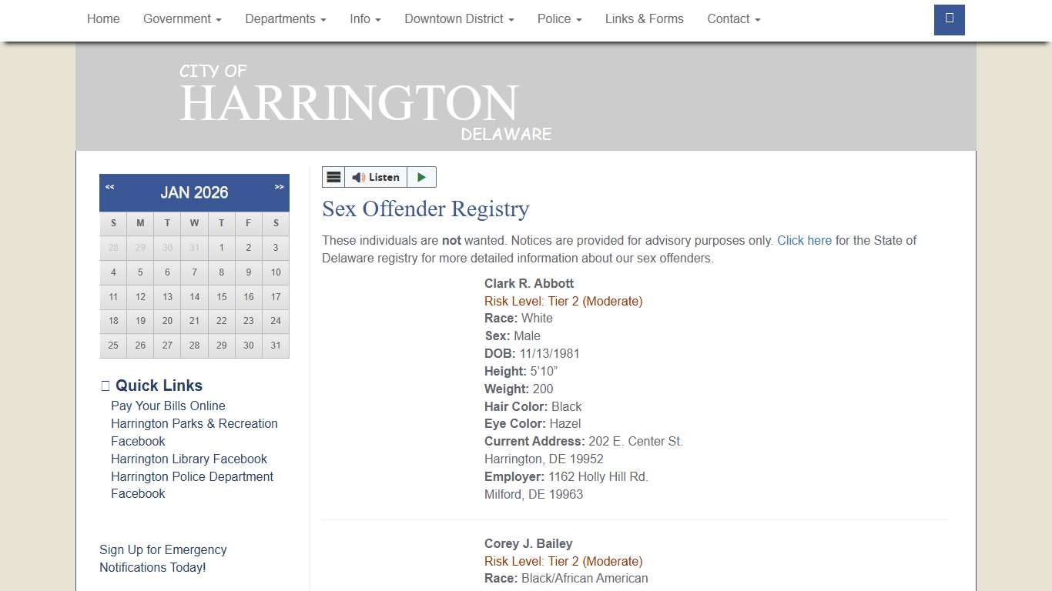Open the Government dropdown

pos(182,18)
